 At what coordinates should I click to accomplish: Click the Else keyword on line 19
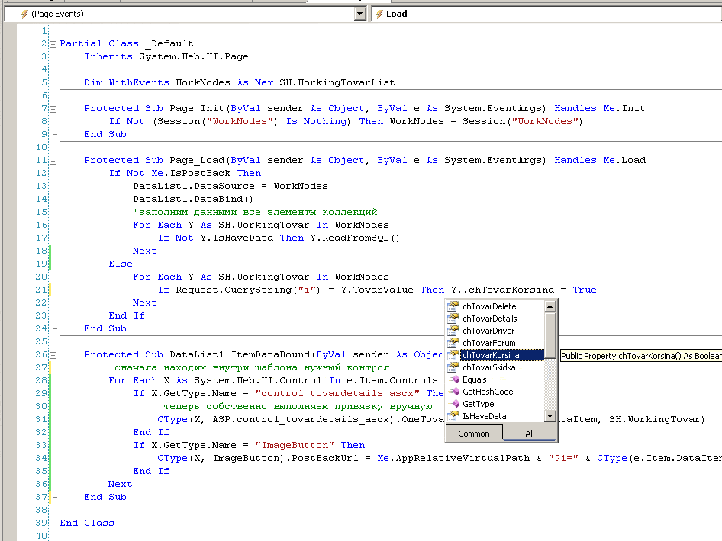[121, 264]
